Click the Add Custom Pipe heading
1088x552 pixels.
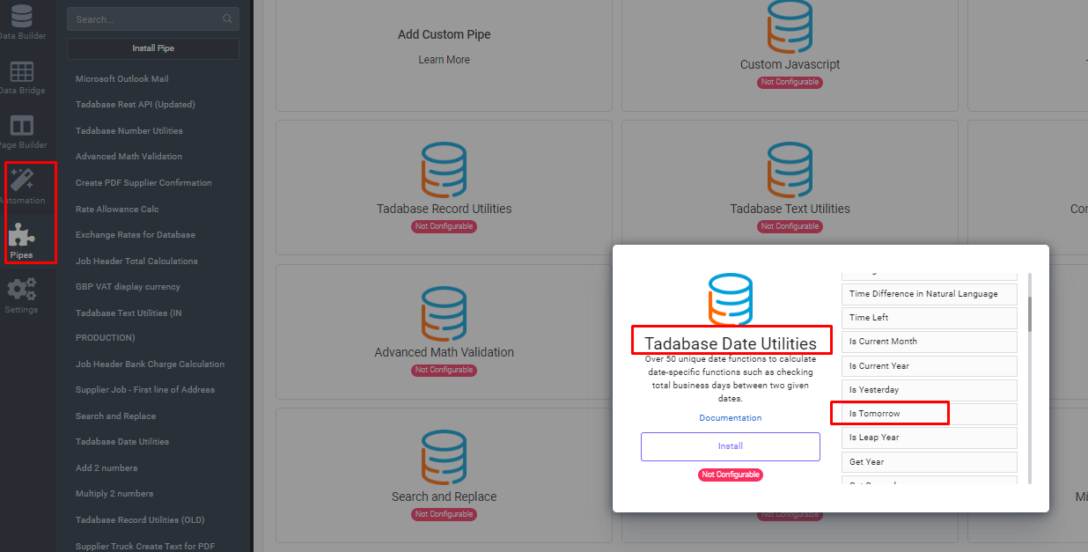(445, 34)
